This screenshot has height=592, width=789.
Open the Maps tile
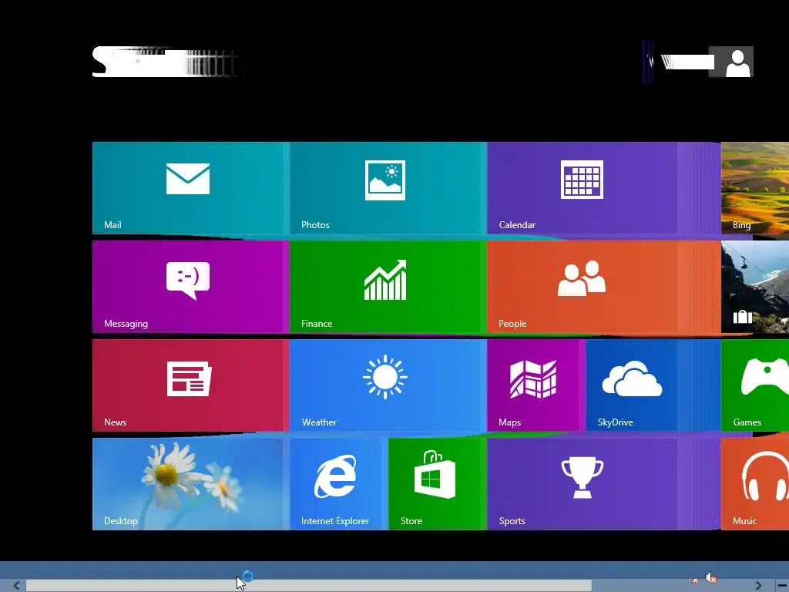point(533,385)
